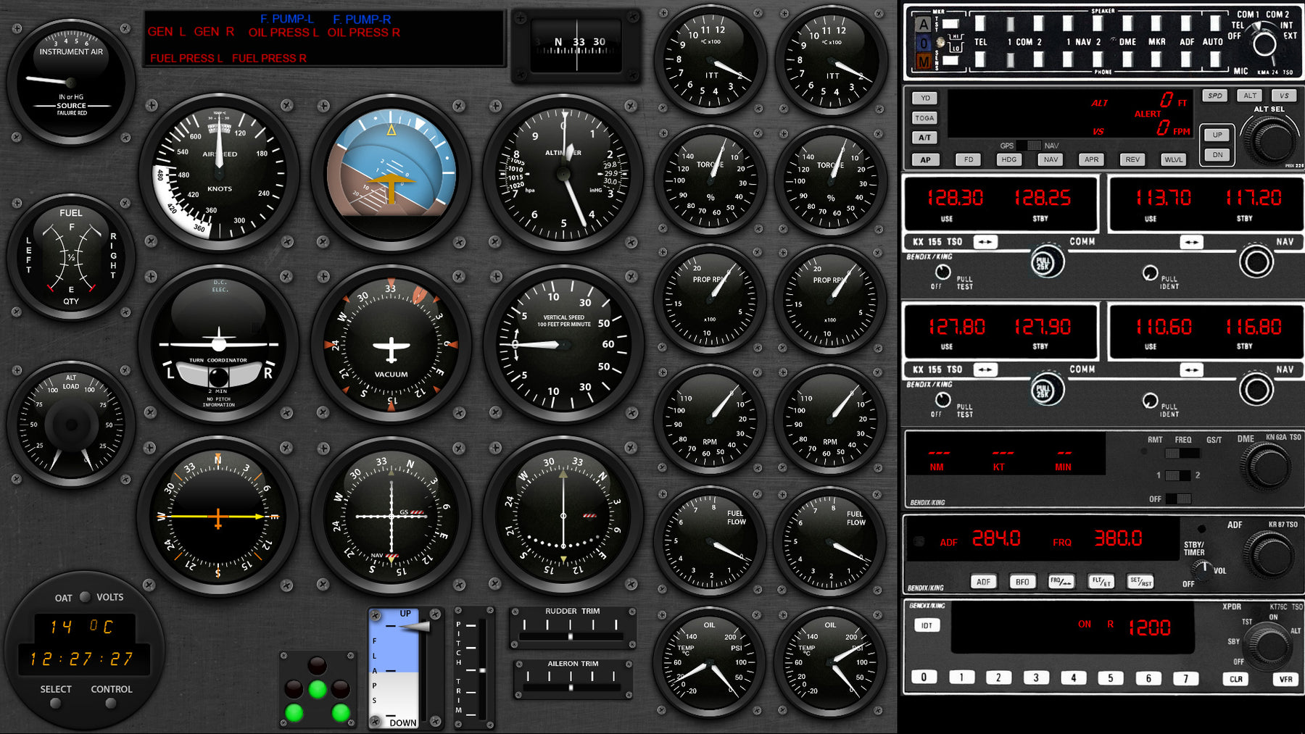
Task: Click the IDT ident button on transponder
Action: pyautogui.click(x=927, y=625)
